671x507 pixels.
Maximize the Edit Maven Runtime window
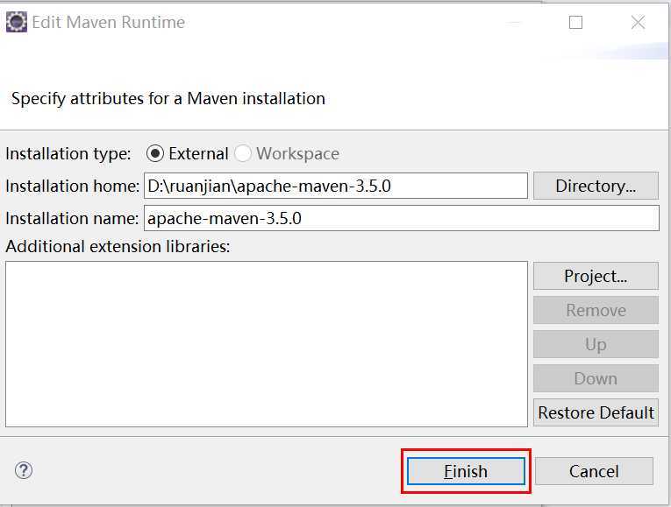point(575,22)
